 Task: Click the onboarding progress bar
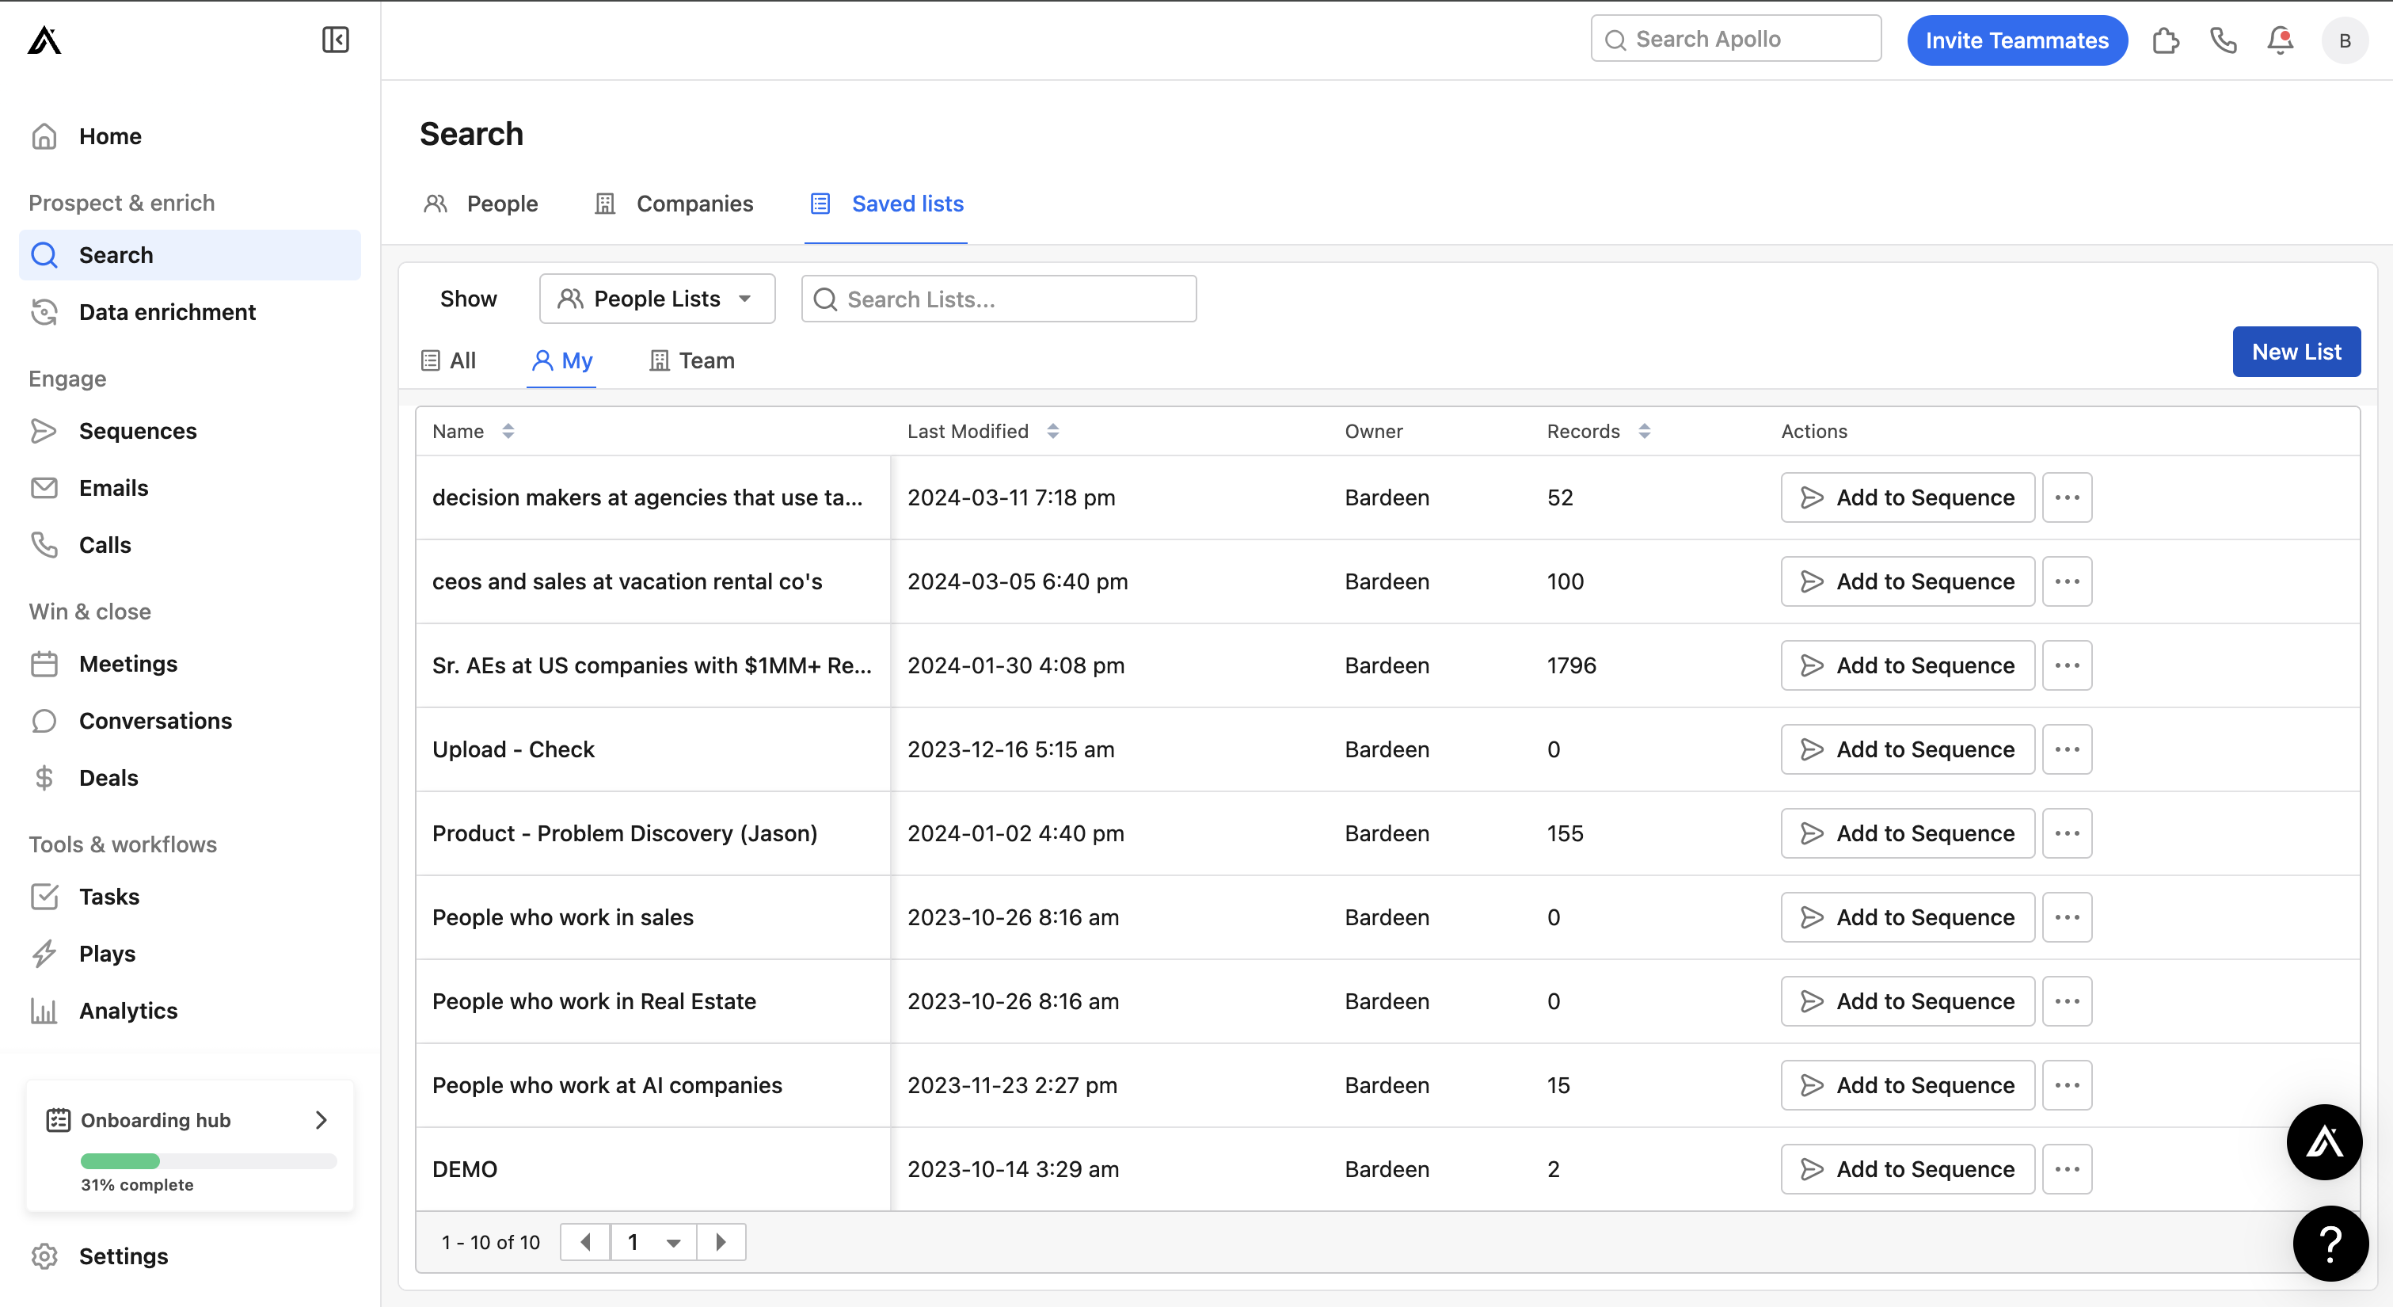tap(208, 1160)
